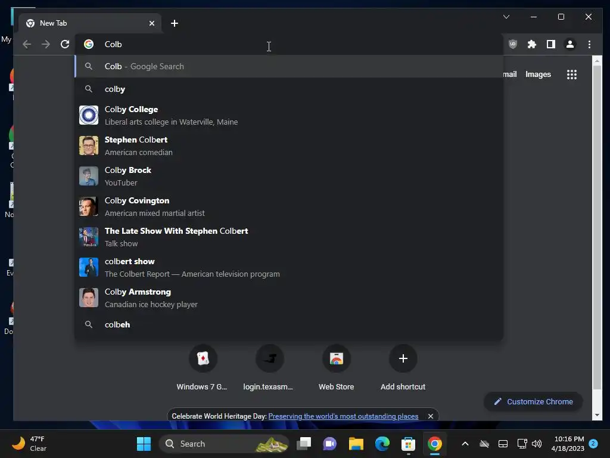
Task: Click the taskbar Search box
Action: (224, 444)
